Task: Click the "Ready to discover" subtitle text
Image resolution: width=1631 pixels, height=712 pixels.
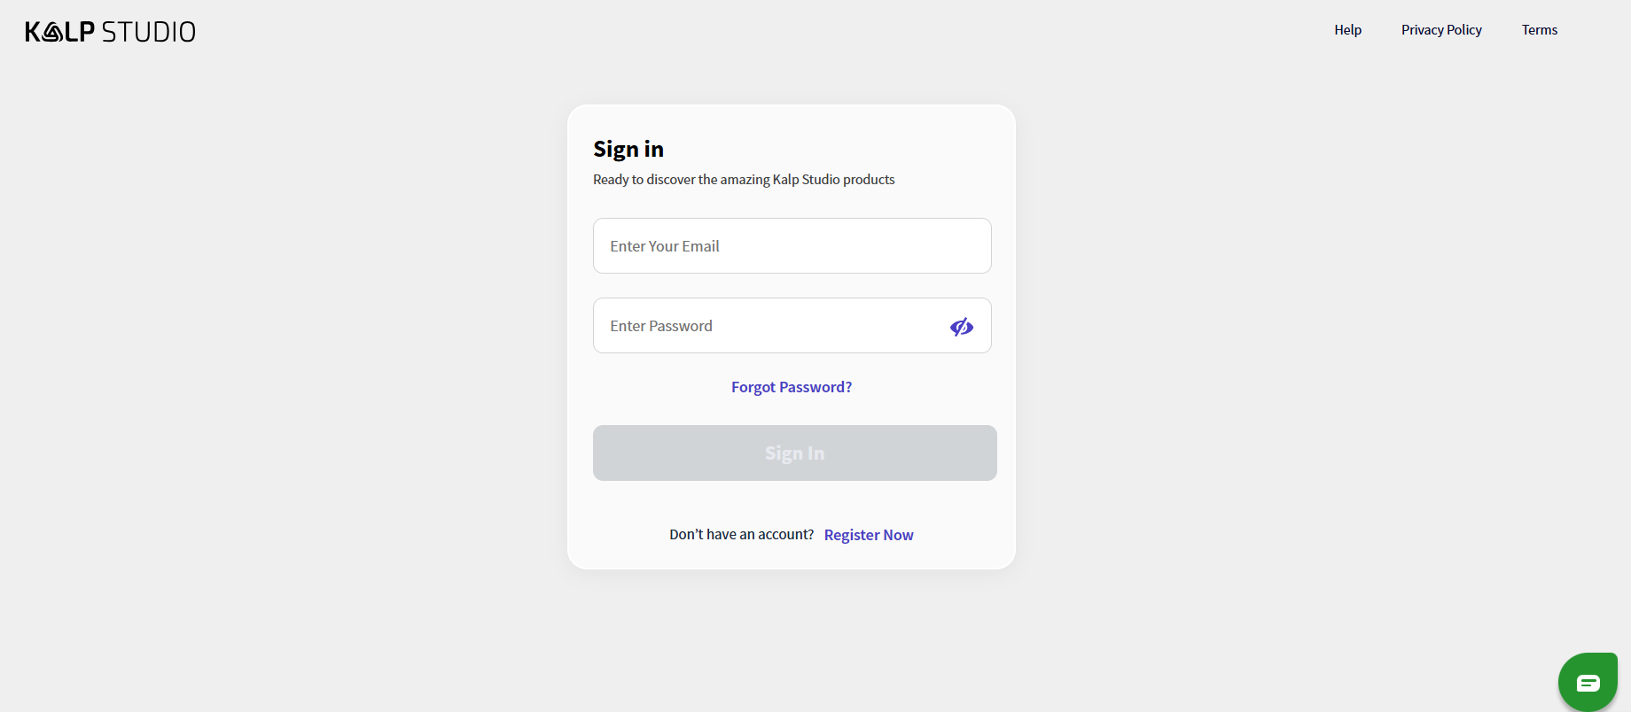Action: click(744, 180)
